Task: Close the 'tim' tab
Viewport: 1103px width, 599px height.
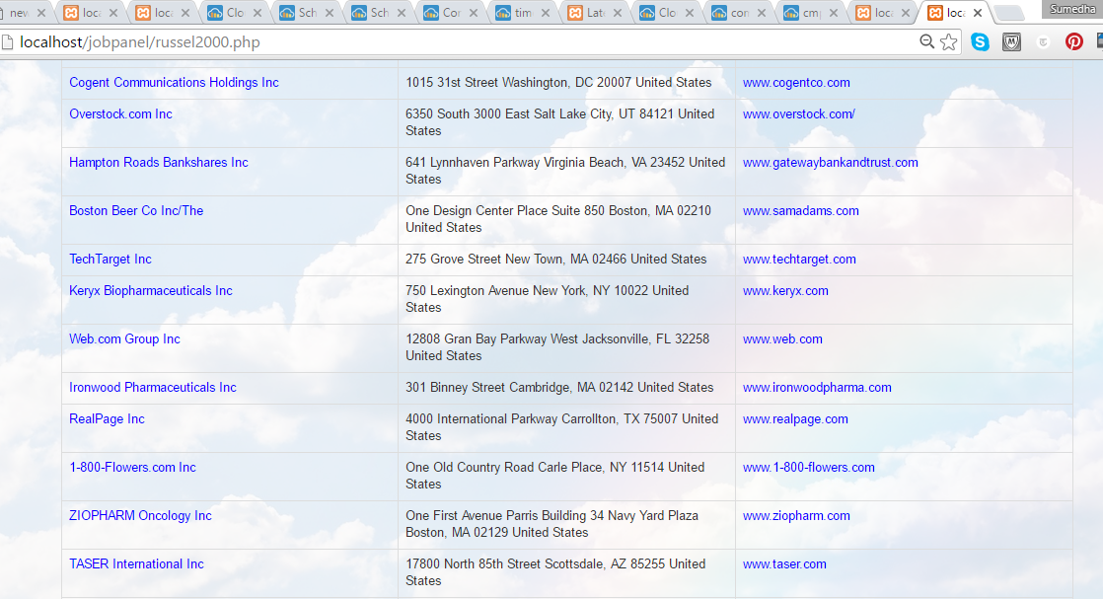Action: pos(546,13)
